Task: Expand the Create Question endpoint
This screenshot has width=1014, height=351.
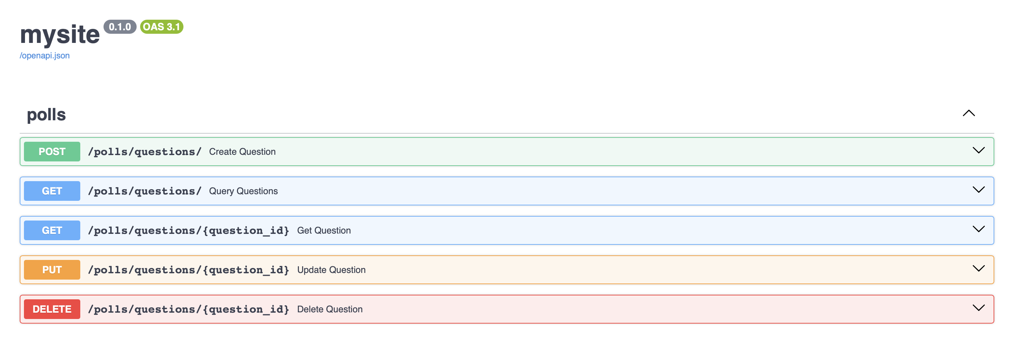Action: 979,151
